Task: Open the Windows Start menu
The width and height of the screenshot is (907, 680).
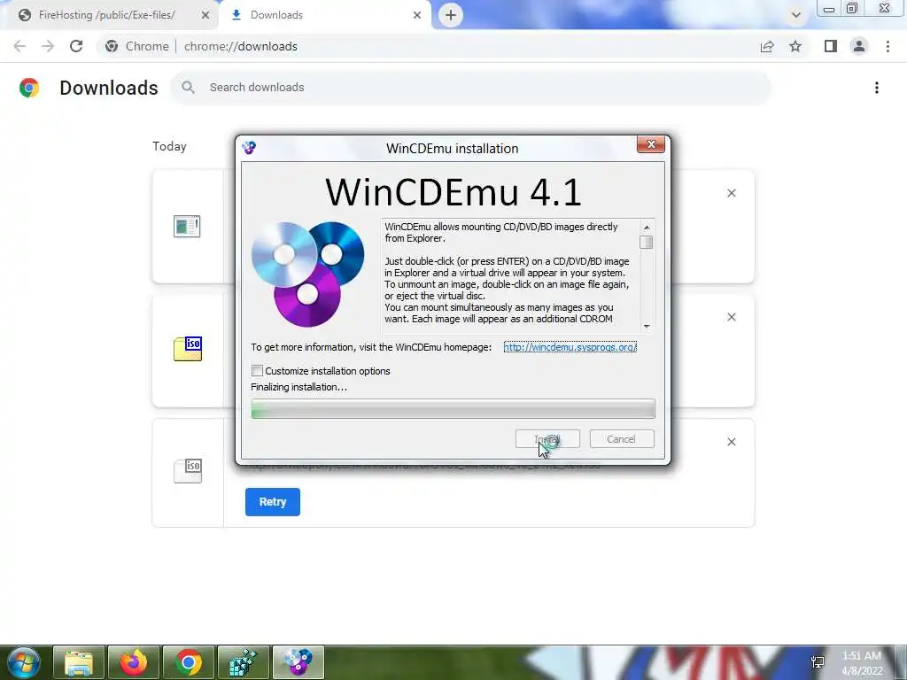Action: [x=23, y=662]
